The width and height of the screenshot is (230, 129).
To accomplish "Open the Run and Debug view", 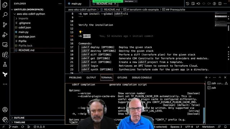I will pos(5,35).
